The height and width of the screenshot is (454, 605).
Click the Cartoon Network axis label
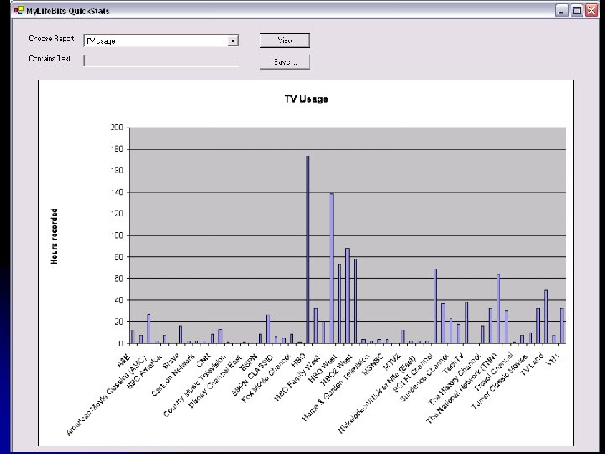tap(173, 375)
